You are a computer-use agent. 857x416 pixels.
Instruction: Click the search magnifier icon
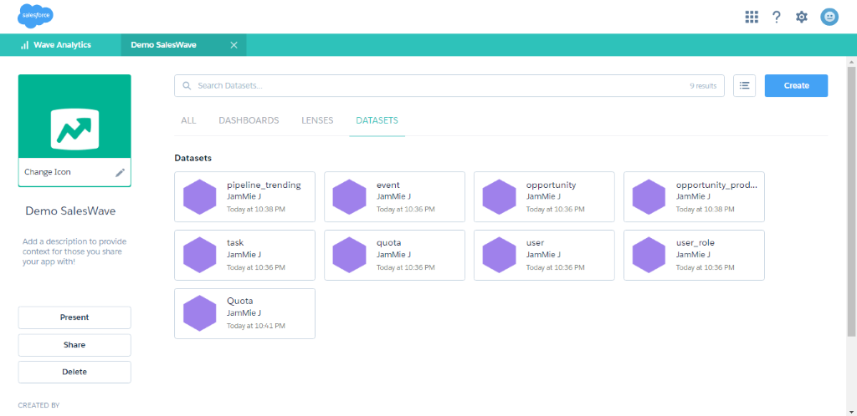(187, 85)
